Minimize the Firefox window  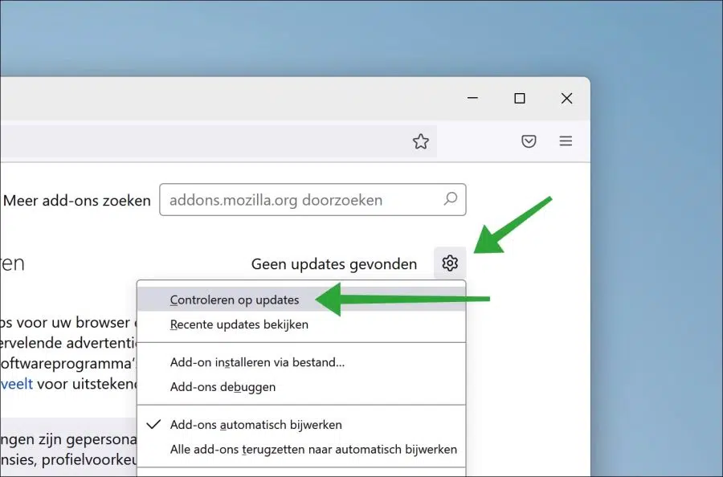point(472,98)
